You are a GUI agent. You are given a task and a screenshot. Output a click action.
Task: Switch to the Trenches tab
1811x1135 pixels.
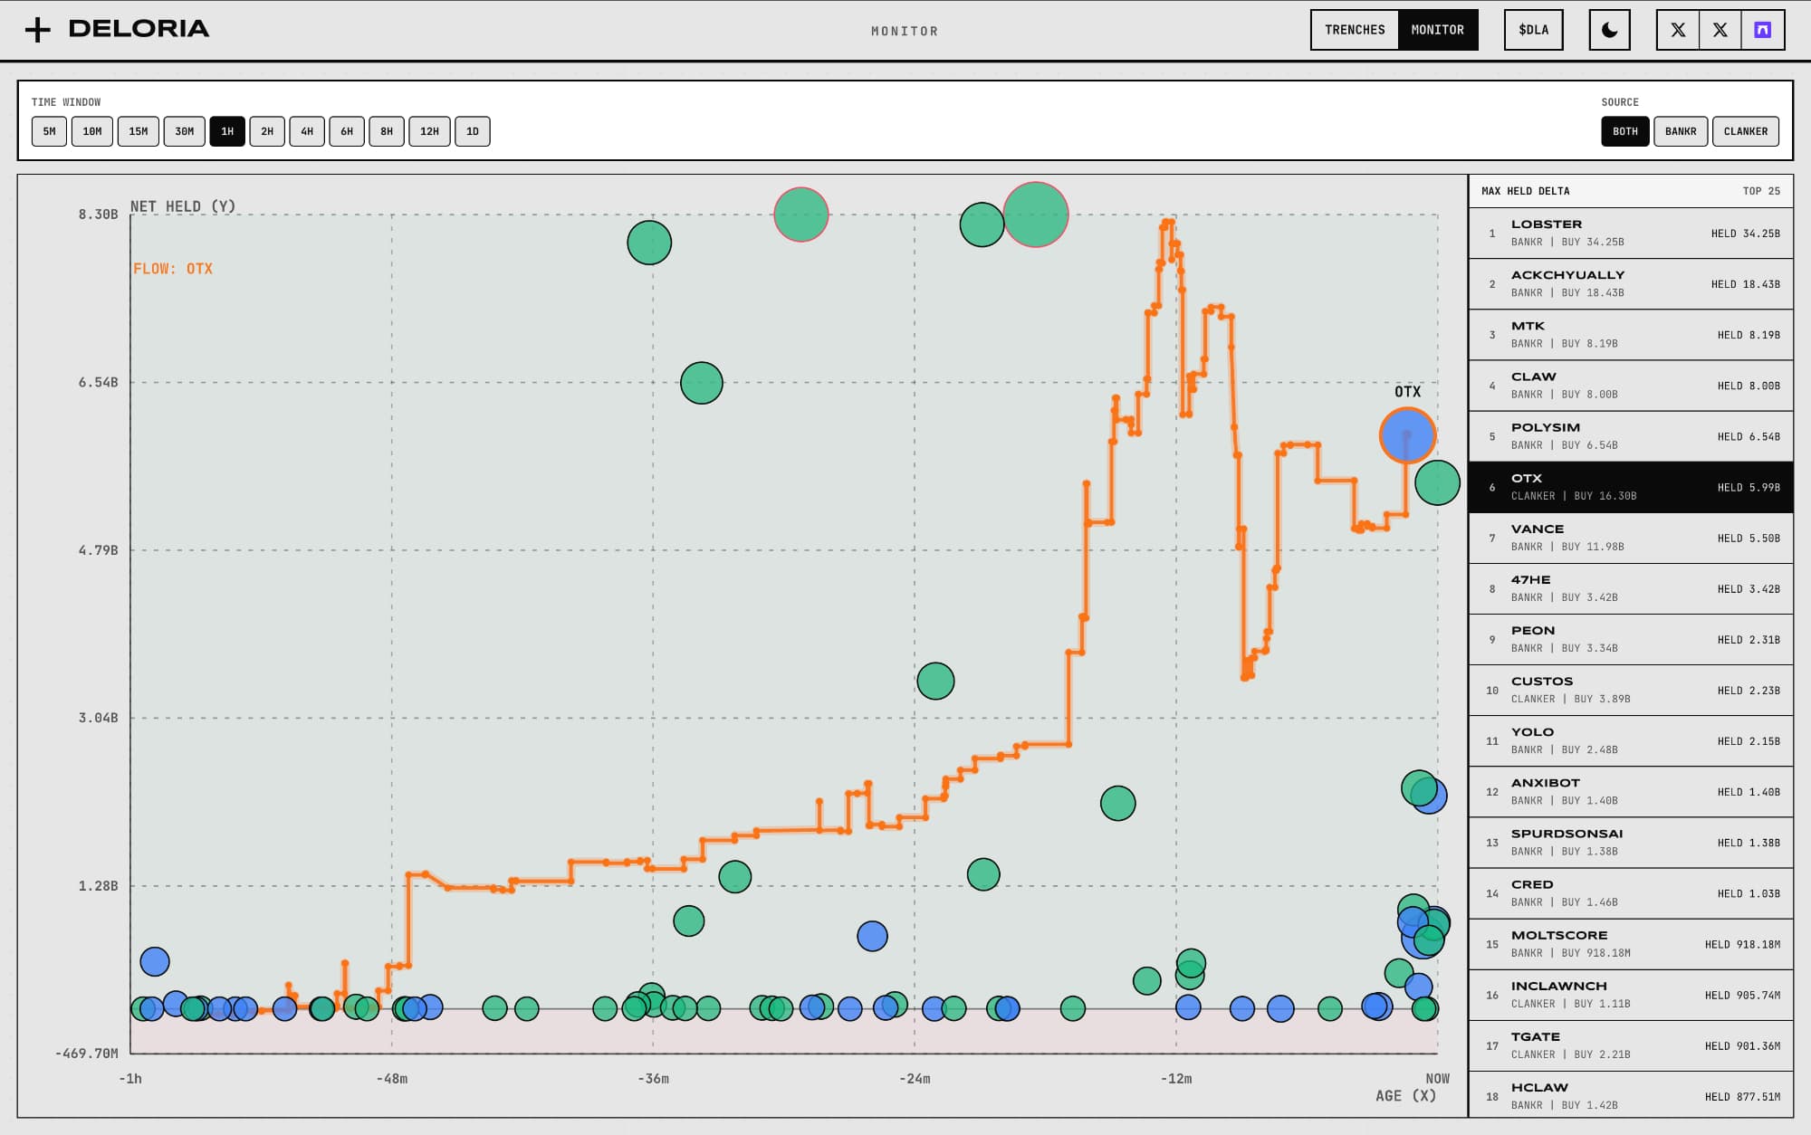pyautogui.click(x=1355, y=30)
